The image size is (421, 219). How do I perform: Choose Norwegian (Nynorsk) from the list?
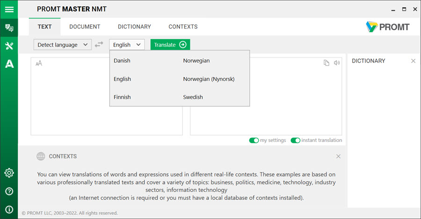209,79
